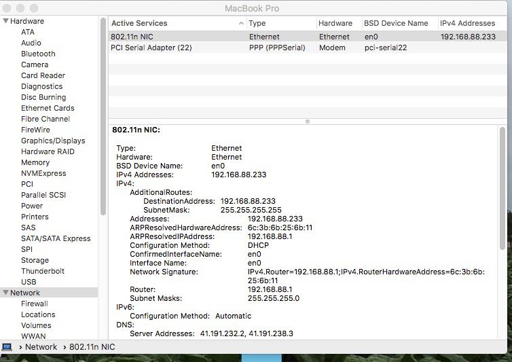
Task: Click the MacBook Pro window title
Action: (252, 9)
